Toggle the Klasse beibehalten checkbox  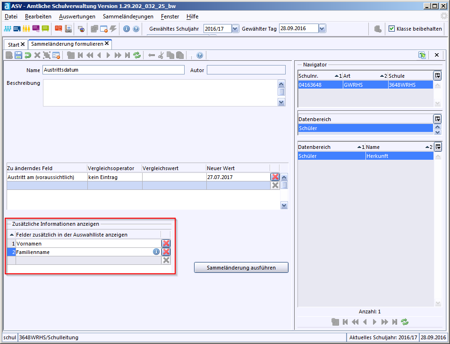pos(391,29)
